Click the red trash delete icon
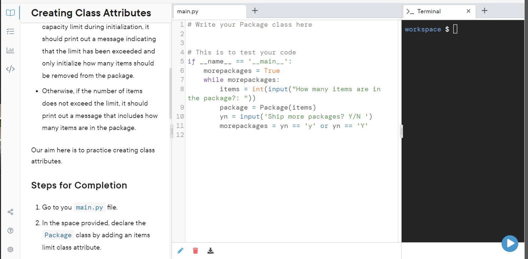Image resolution: width=528 pixels, height=259 pixels. coord(195,251)
